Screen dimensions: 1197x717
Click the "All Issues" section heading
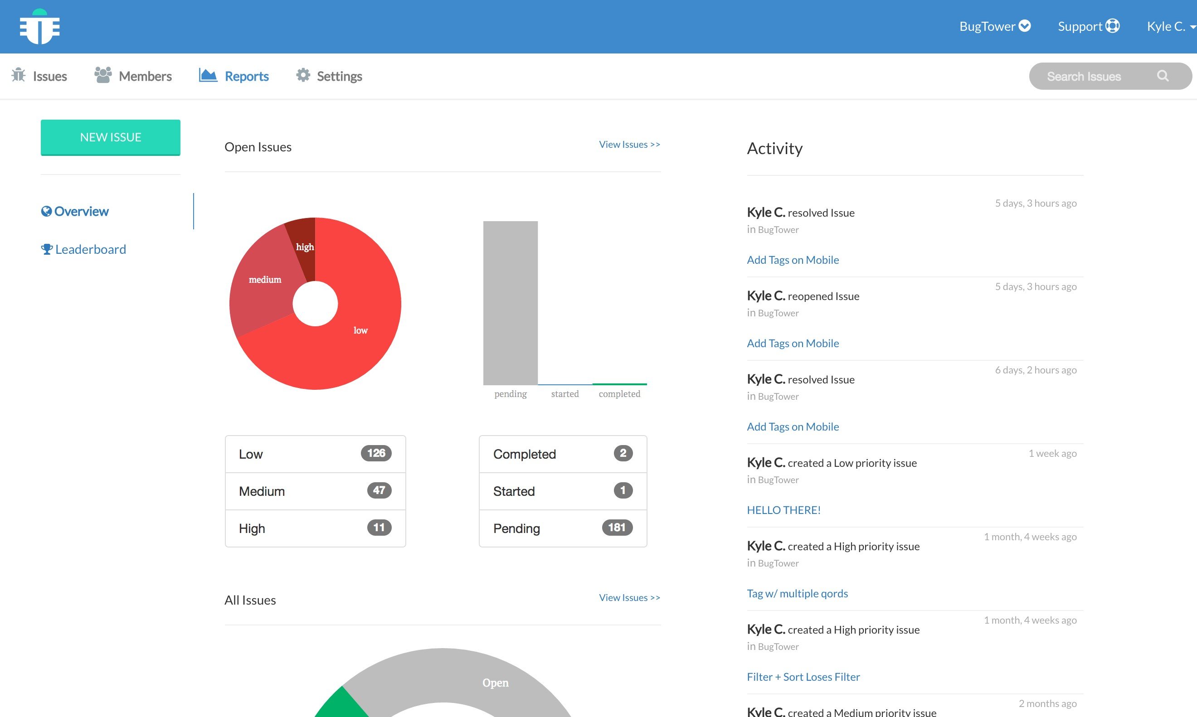(250, 600)
